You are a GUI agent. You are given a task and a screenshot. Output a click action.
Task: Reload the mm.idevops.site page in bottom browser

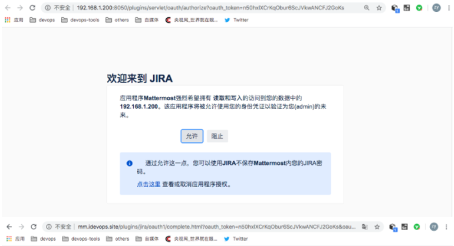click(33, 227)
